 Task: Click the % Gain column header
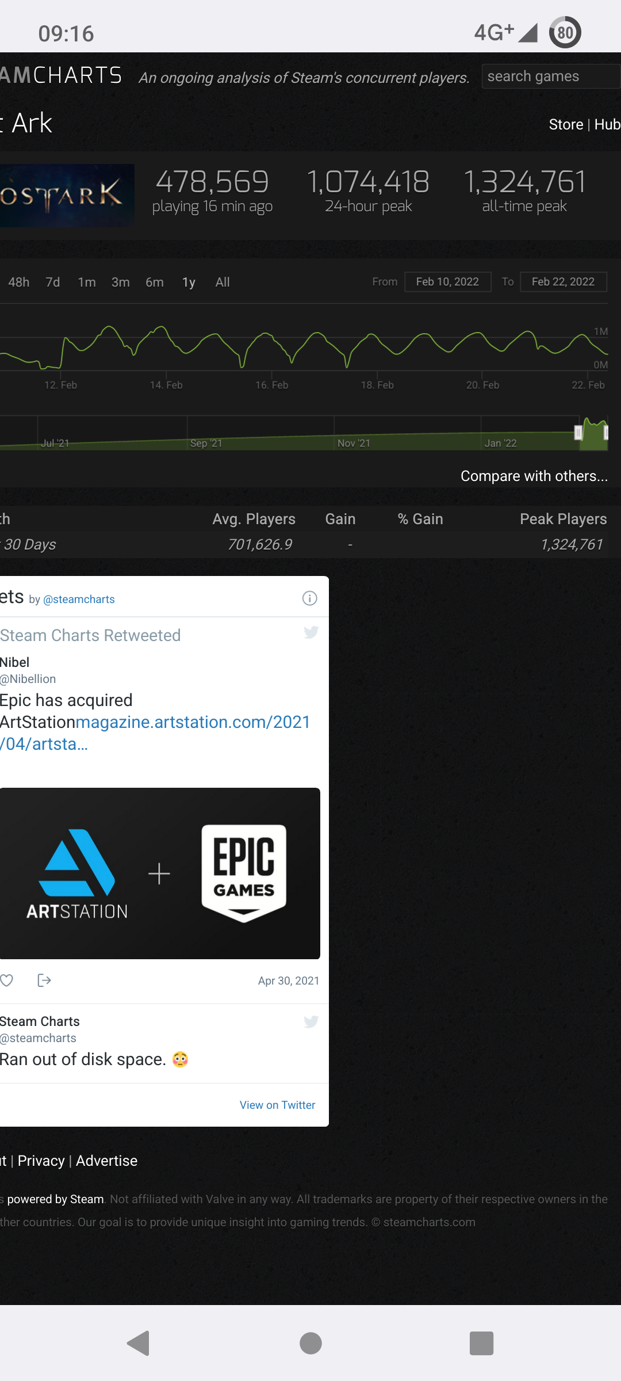(420, 519)
